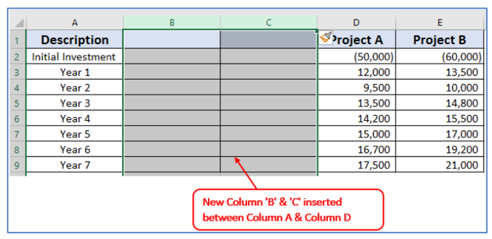Click empty cell C1

(268, 40)
